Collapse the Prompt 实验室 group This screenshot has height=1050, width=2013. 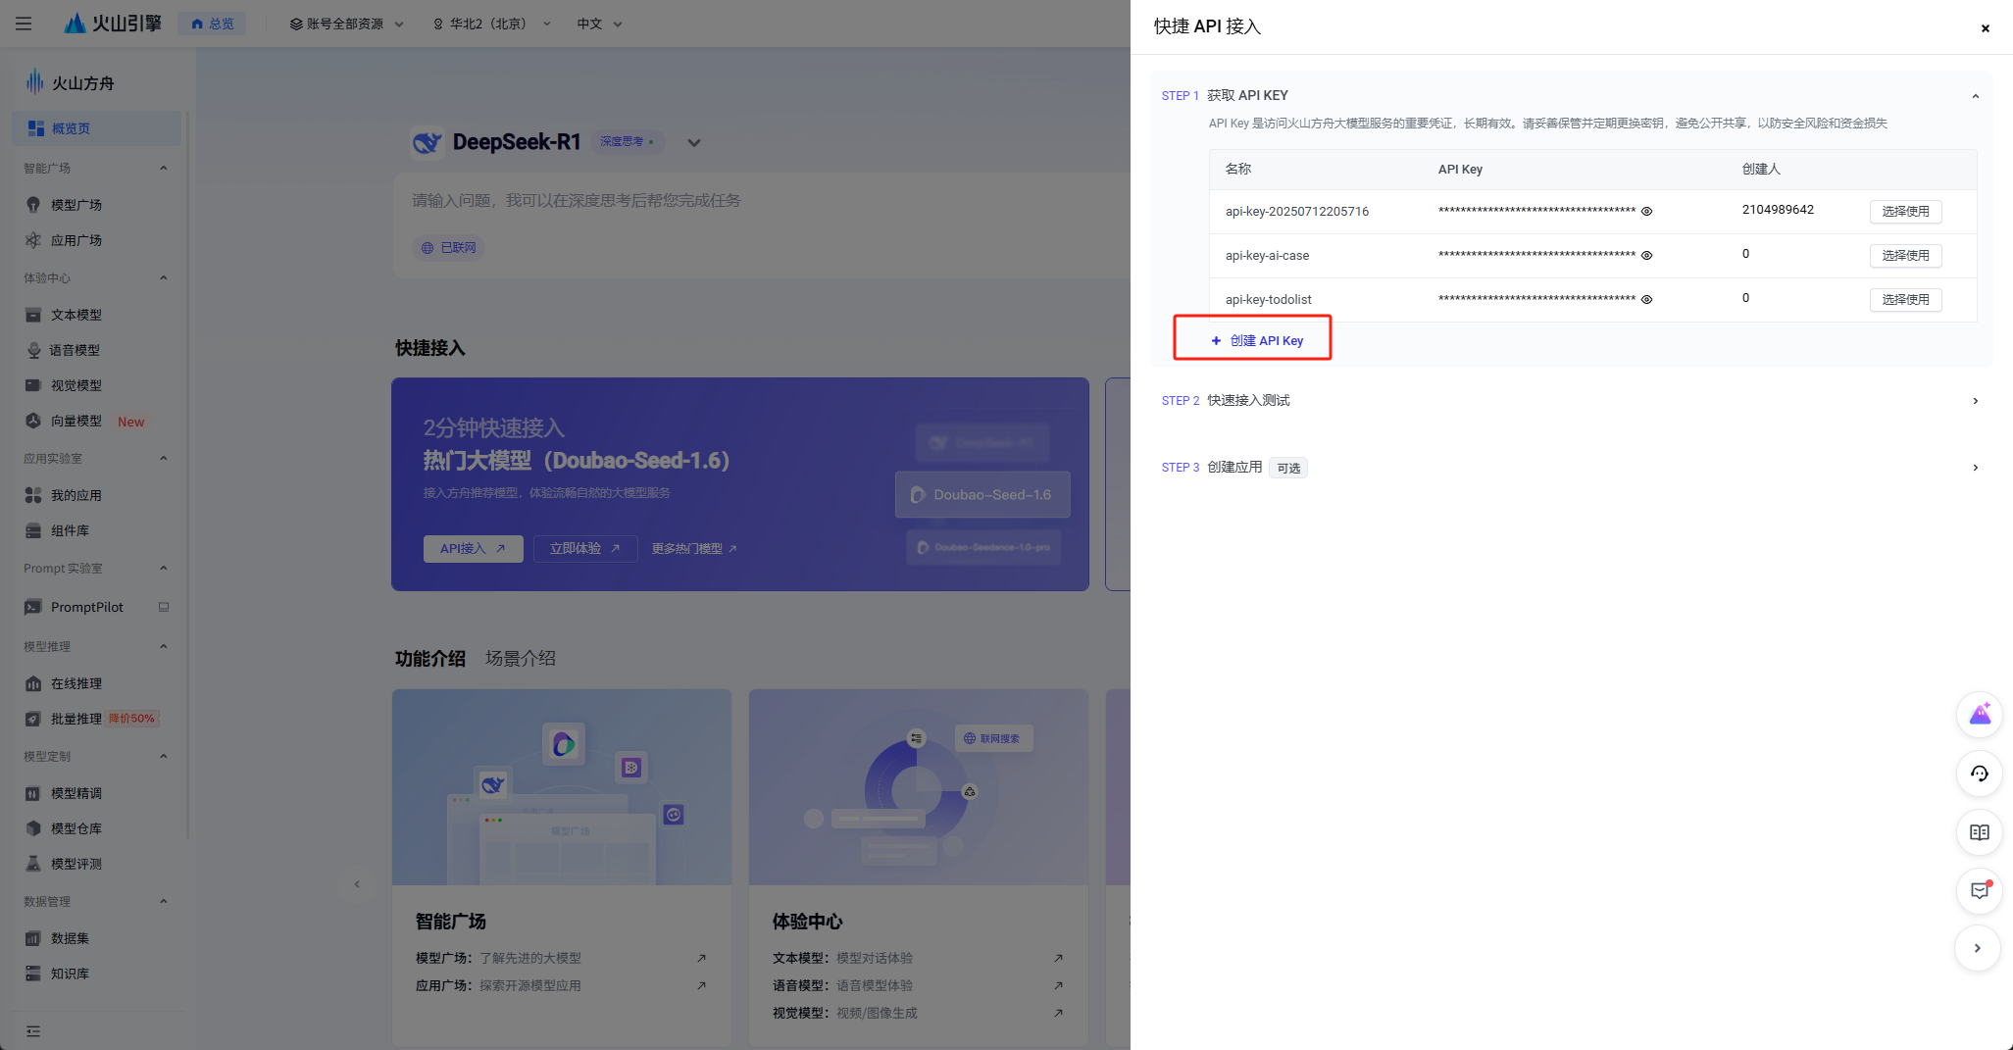coord(164,568)
